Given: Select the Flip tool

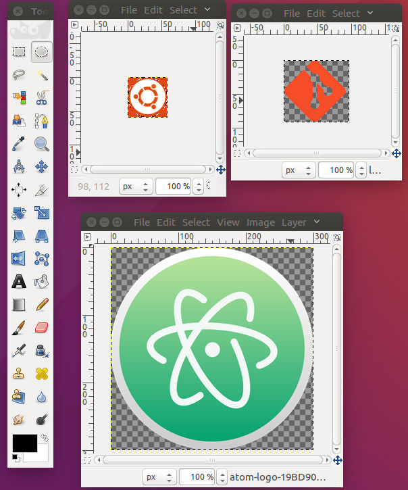Looking at the screenshot, I should pos(18,259).
